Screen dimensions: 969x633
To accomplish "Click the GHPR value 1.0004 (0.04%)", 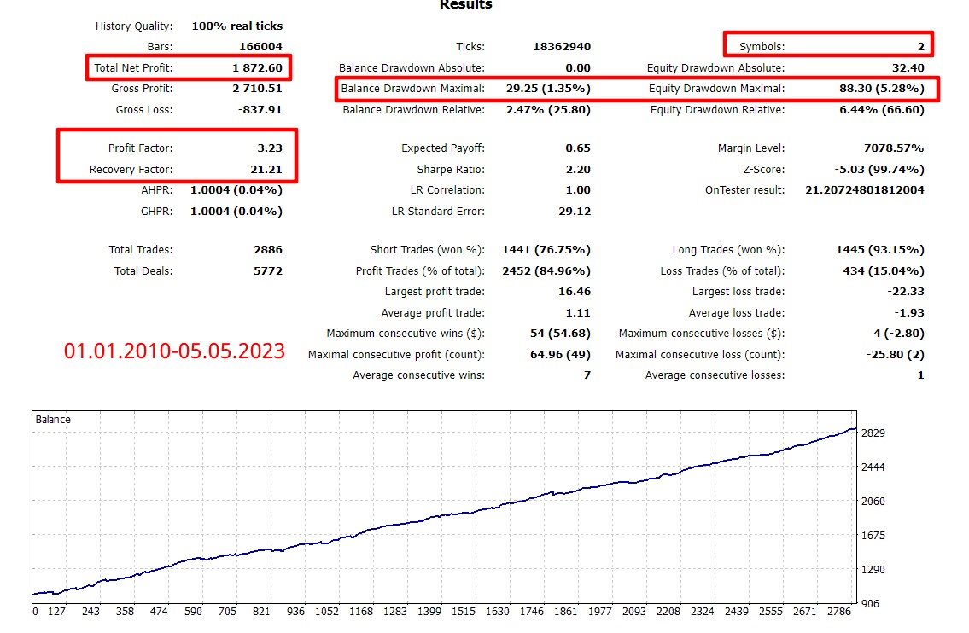I will (236, 212).
